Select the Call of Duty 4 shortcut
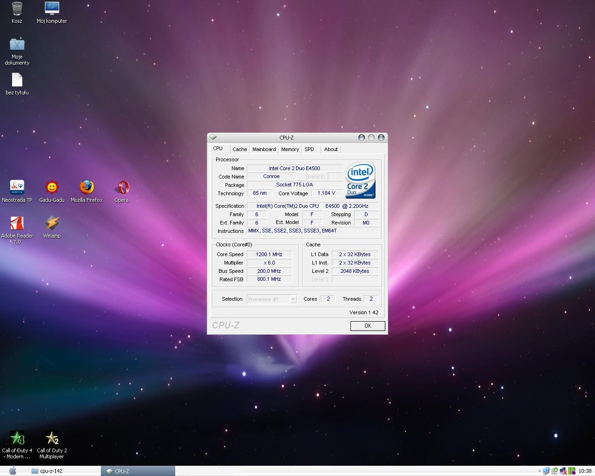This screenshot has height=476, width=595. click(x=17, y=444)
